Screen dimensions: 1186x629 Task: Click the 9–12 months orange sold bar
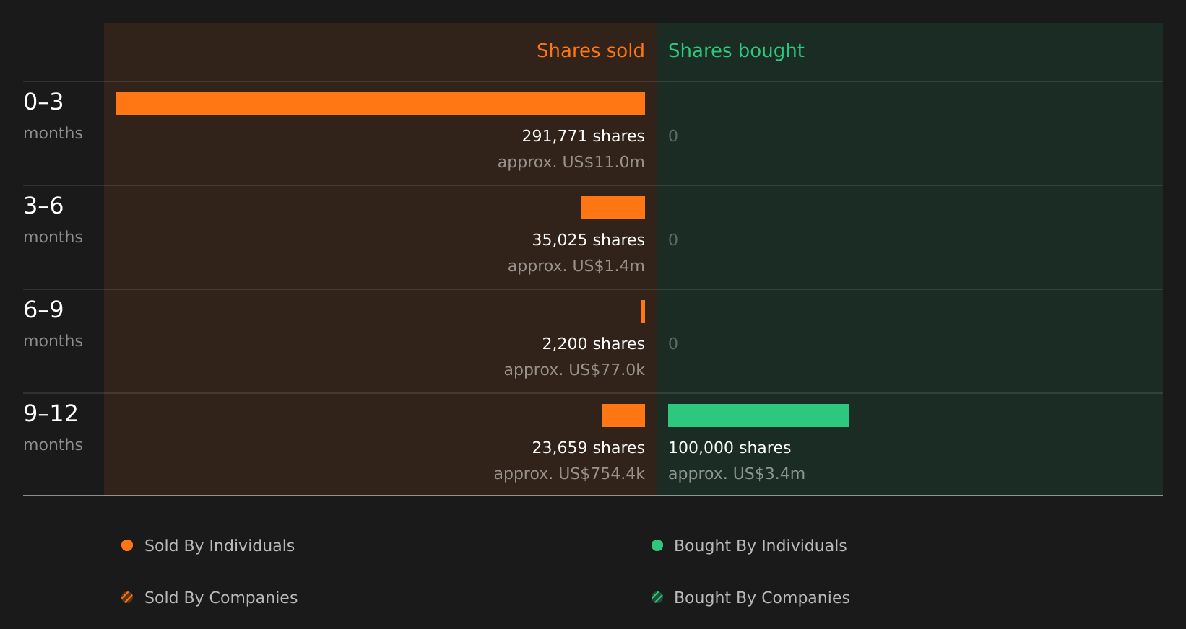(623, 415)
